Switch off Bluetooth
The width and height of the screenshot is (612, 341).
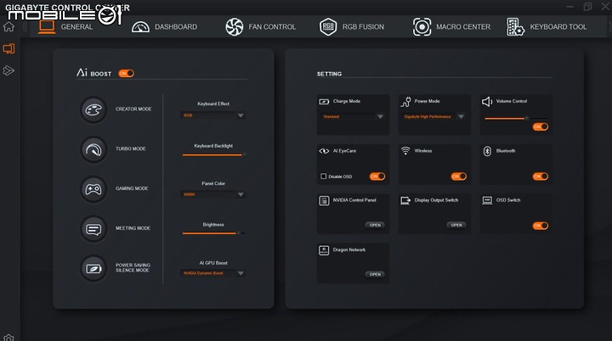(x=541, y=176)
